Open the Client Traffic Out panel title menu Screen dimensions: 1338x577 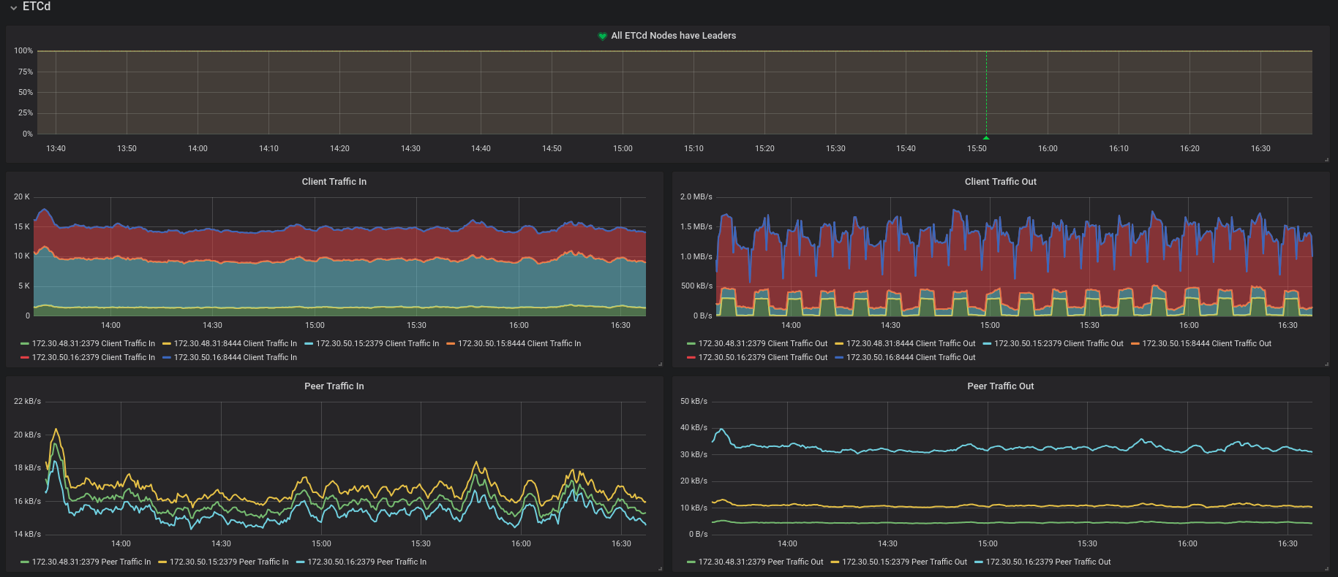pos(1000,182)
